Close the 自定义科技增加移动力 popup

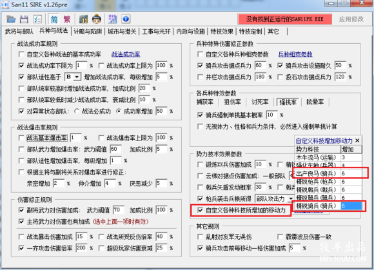(357, 140)
